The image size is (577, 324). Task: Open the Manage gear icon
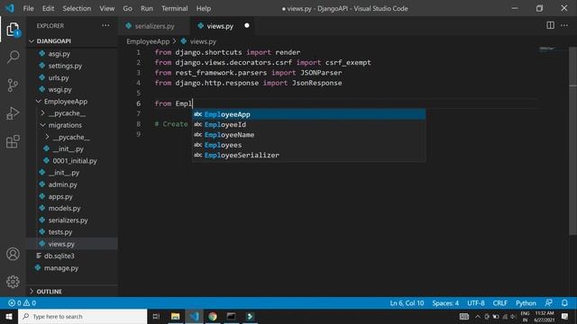(13, 282)
